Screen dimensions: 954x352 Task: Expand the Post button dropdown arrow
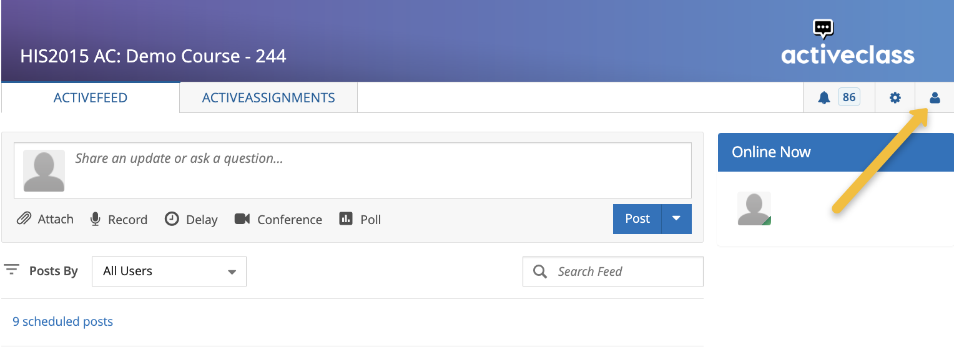coord(676,218)
